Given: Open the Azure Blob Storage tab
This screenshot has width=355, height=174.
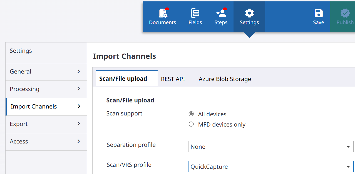Looking at the screenshot, I should [x=225, y=79].
